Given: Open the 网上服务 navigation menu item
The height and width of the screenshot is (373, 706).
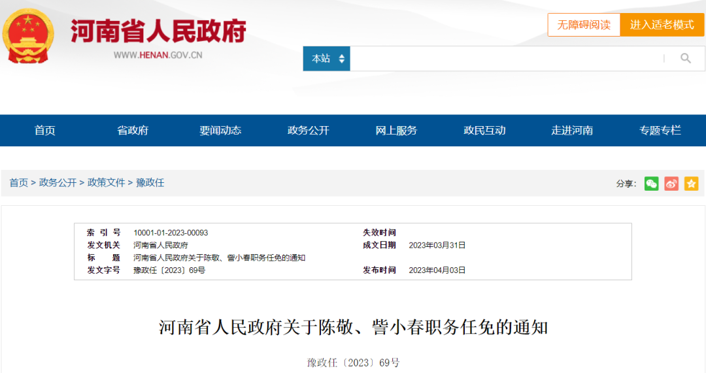Looking at the screenshot, I should [x=396, y=131].
